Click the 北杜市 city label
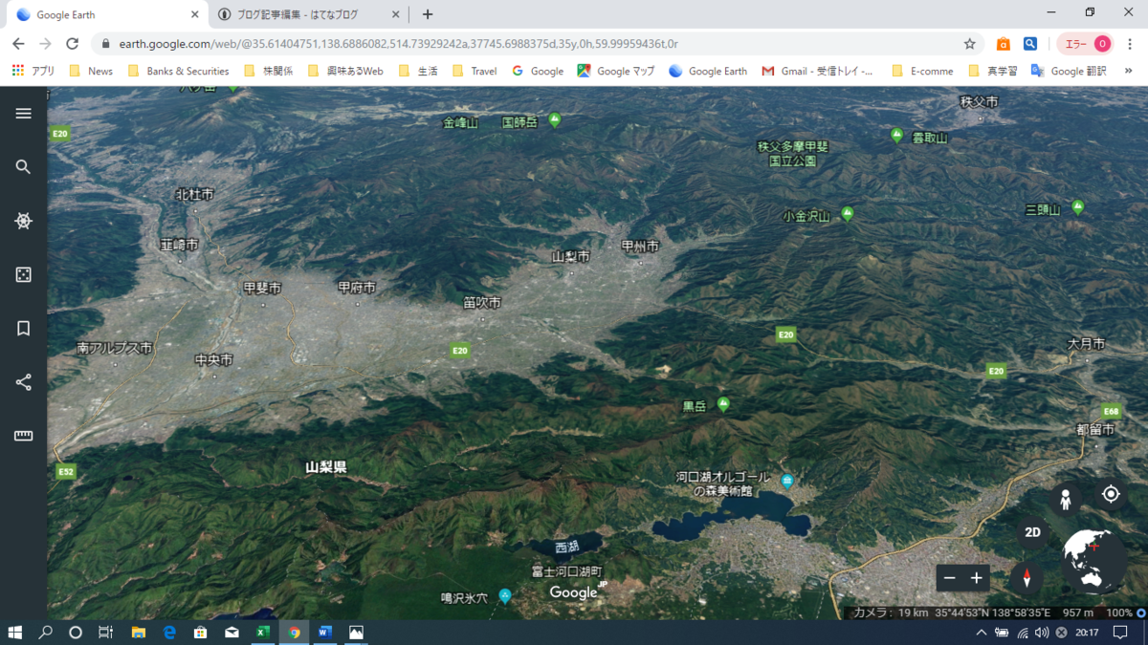This screenshot has width=1148, height=645. pos(194,194)
